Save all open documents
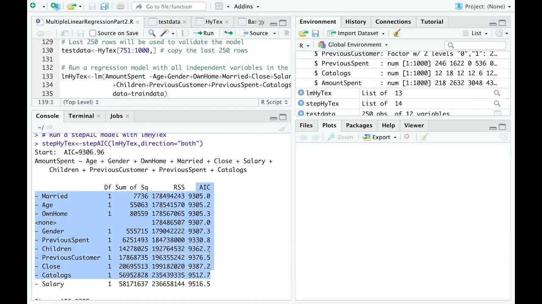This screenshot has height=304, width=542. point(105,6)
